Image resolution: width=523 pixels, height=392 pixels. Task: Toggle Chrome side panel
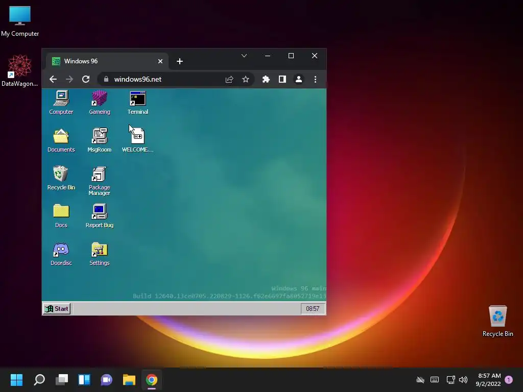(282, 79)
